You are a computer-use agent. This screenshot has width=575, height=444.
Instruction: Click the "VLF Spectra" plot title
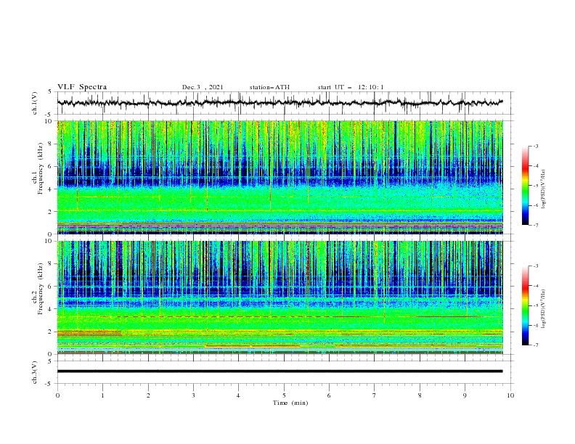pyautogui.click(x=82, y=87)
